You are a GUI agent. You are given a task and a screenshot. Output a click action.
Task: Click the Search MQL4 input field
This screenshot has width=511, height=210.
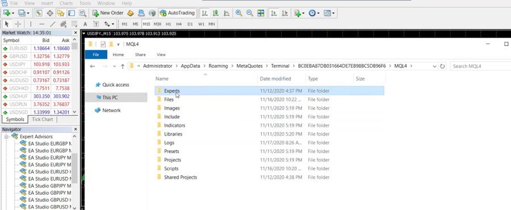(x=481, y=66)
